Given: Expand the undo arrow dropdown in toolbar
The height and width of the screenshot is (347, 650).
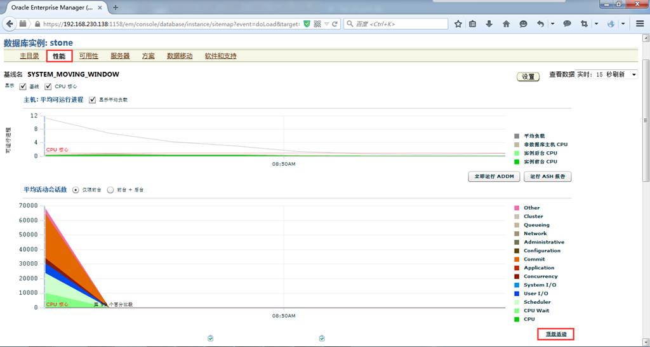Looking at the screenshot, I should coord(552,24).
